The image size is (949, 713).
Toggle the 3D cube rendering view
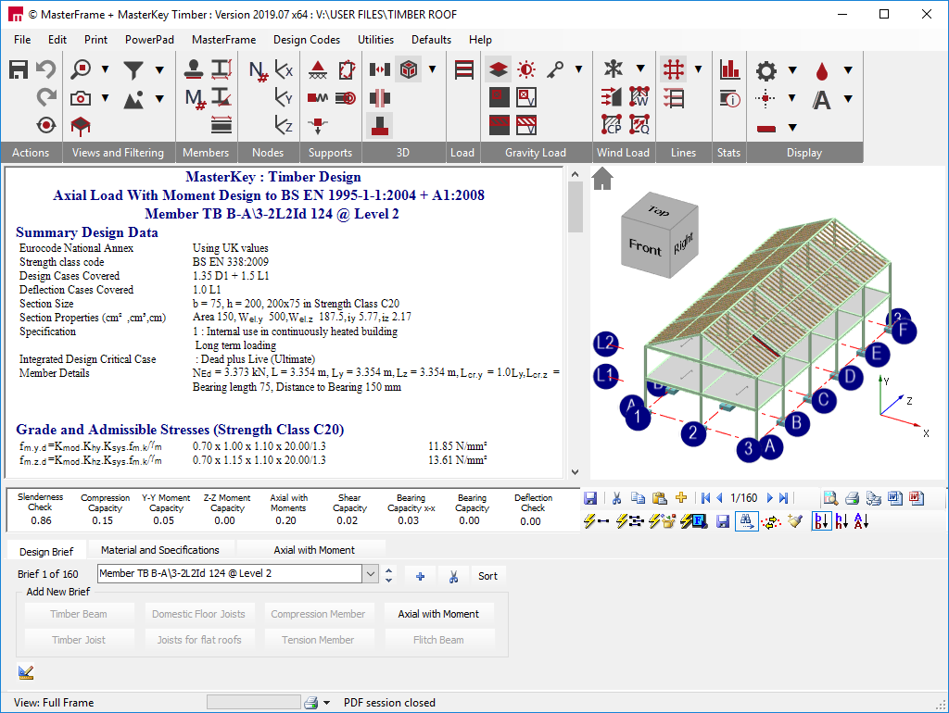[x=409, y=69]
